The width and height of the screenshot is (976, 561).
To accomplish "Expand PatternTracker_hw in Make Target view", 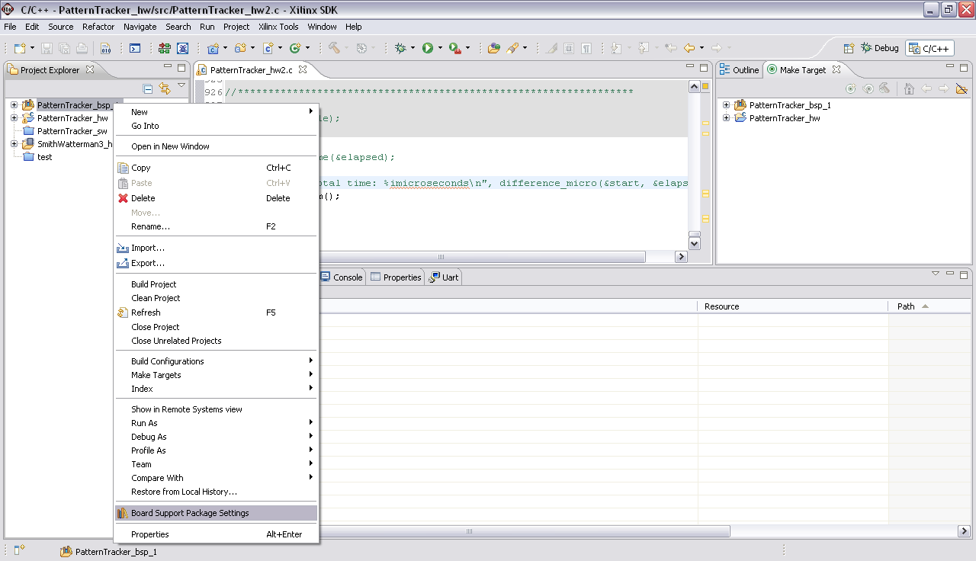I will (726, 118).
